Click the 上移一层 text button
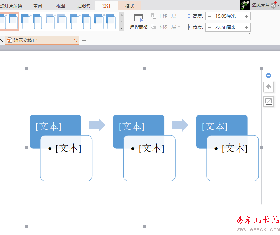The image size is (280, 235). click(x=167, y=16)
